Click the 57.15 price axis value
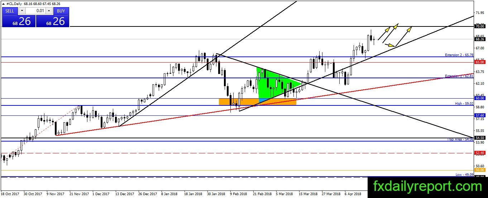This screenshot has width=488, height=198. pyautogui.click(x=480, y=119)
